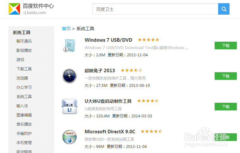240x153 pixels.
Task: Click the 百度卫士 search input field
Action: (x=155, y=9)
